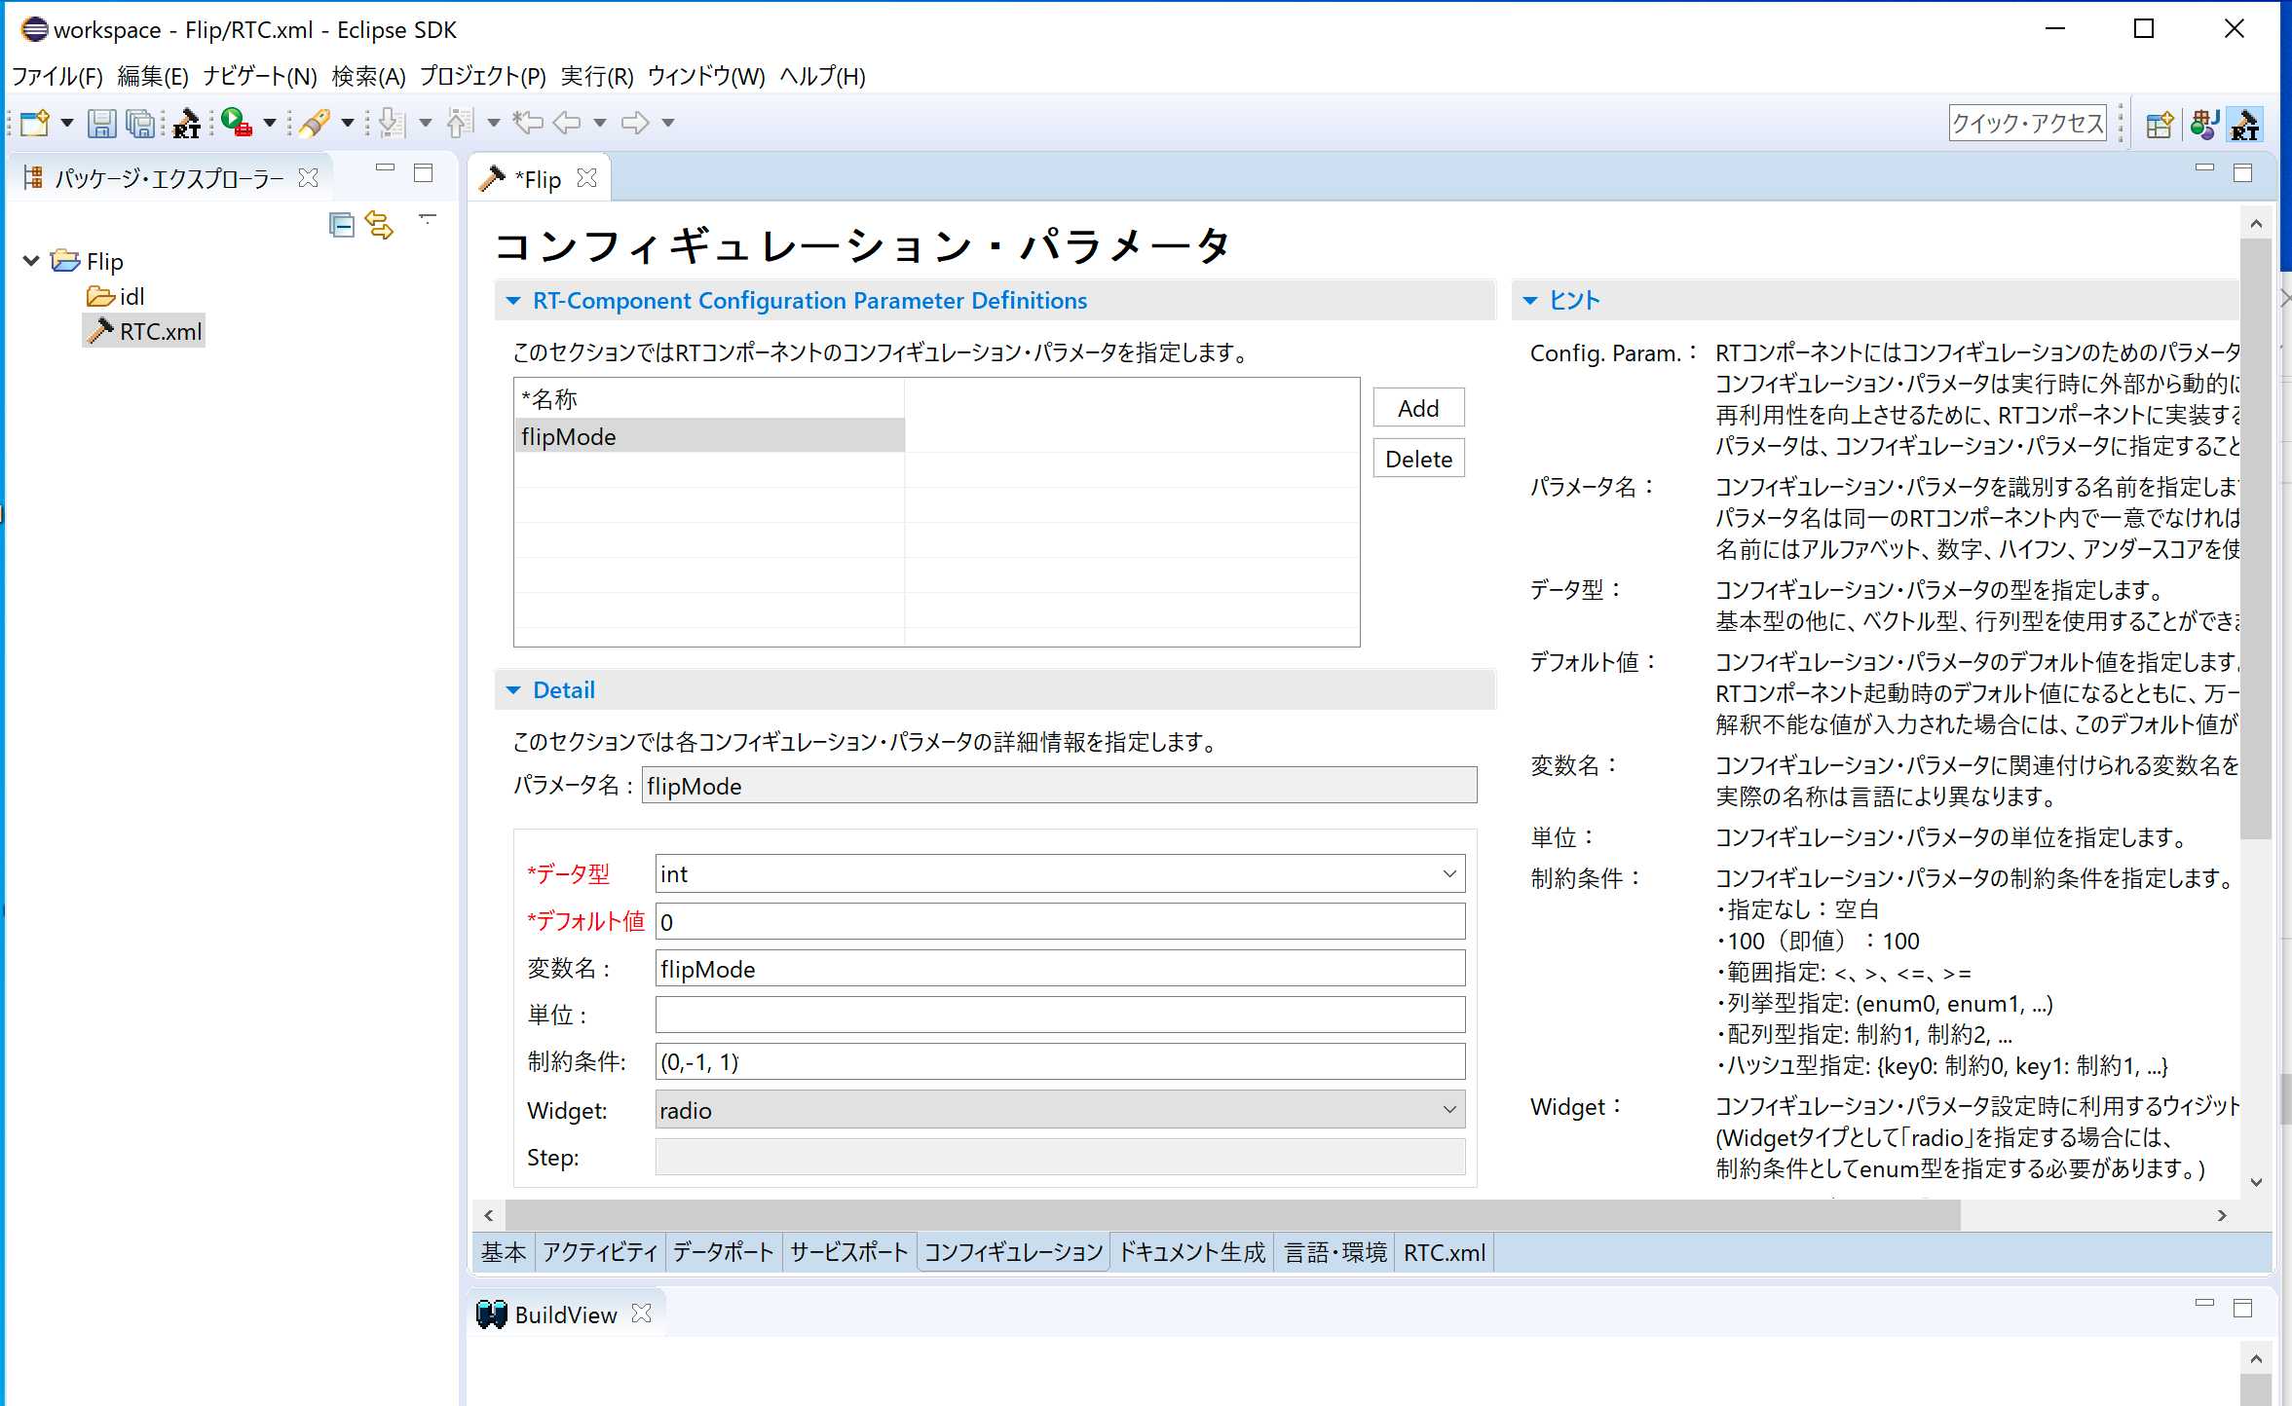Maximize the BuildView panel

tap(2243, 1308)
